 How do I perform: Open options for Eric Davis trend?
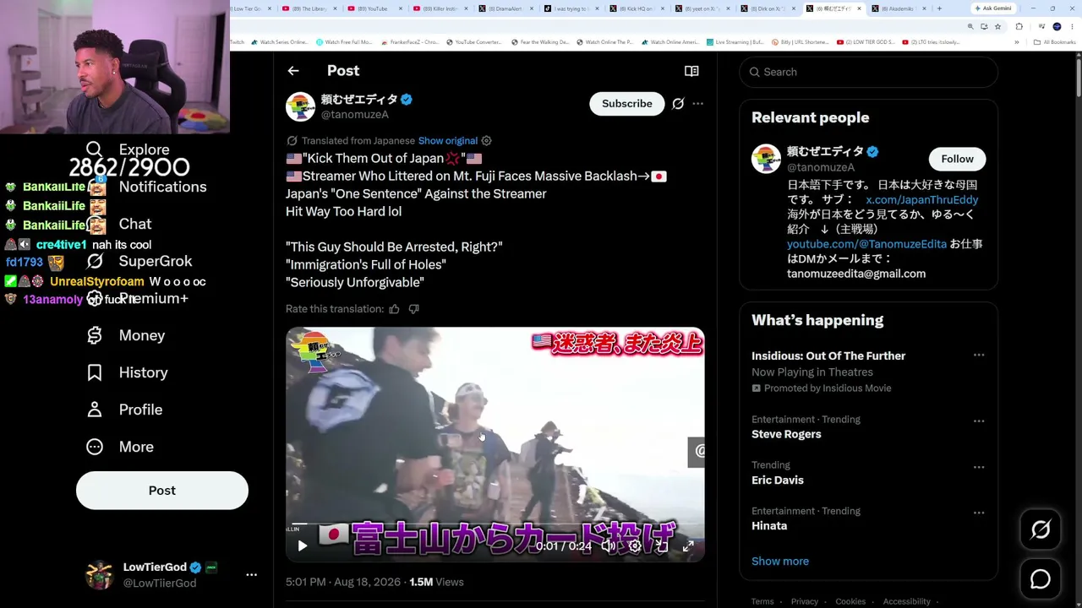click(x=979, y=467)
